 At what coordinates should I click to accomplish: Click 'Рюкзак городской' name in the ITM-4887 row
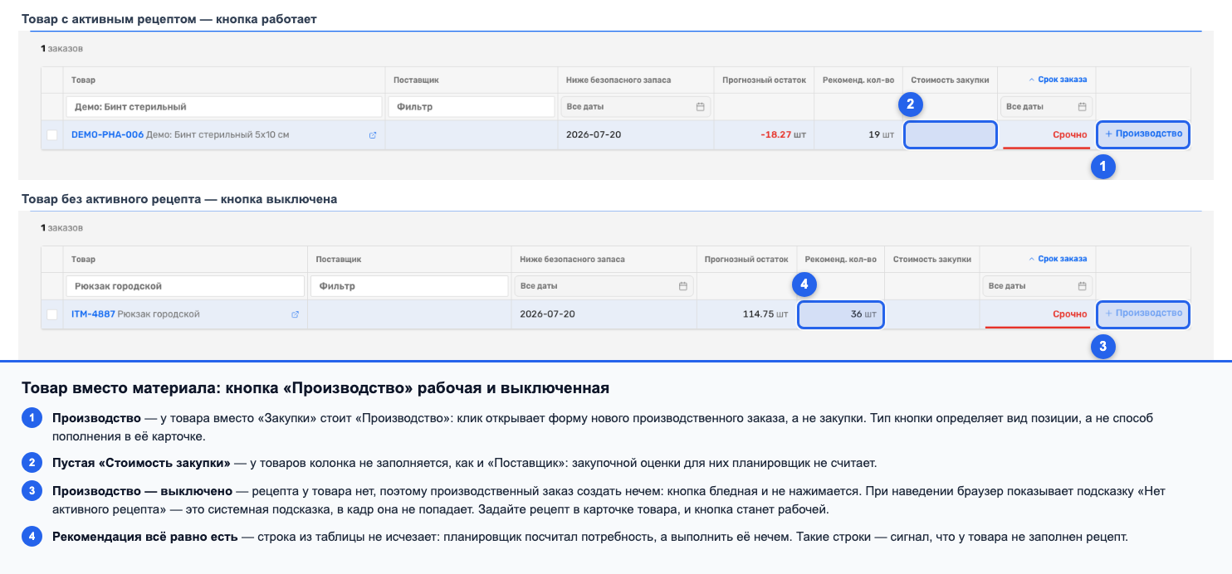159,314
